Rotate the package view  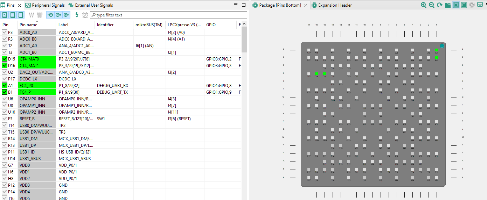439,5
